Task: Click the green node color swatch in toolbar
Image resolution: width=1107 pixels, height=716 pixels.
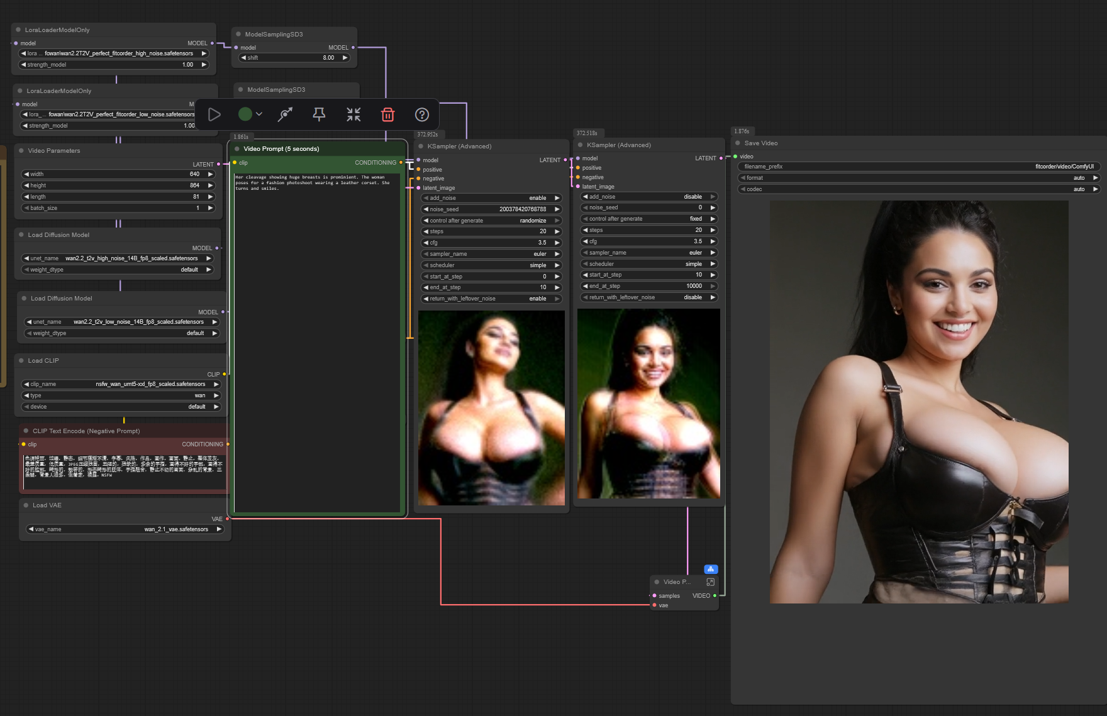Action: click(245, 114)
